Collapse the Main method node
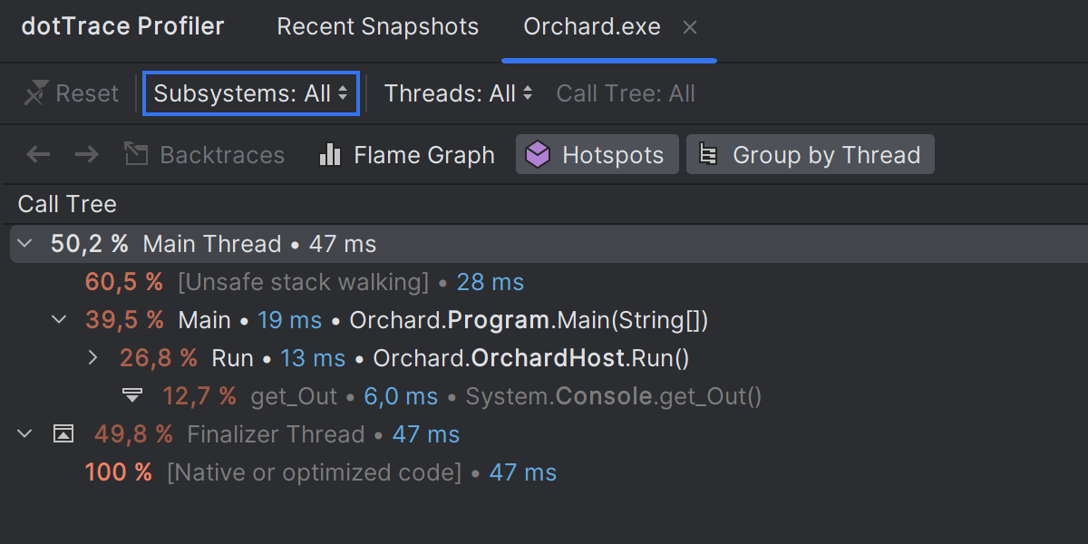Screen dimensions: 1088x544 click(60, 320)
